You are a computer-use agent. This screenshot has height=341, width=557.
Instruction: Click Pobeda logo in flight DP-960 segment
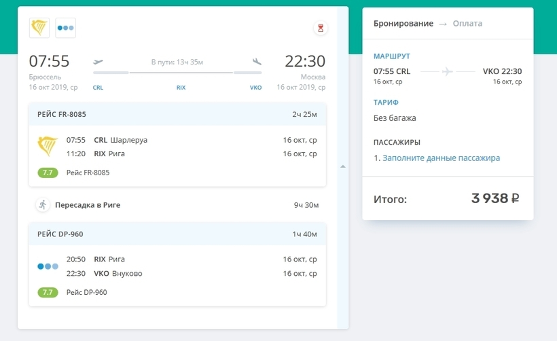tap(48, 266)
